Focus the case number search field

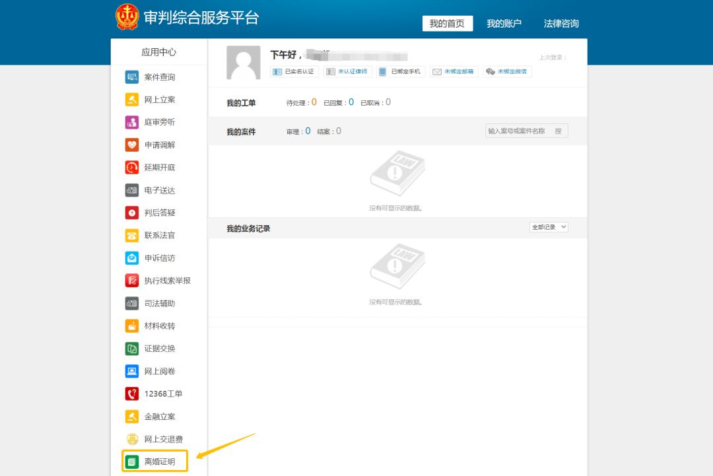(518, 131)
